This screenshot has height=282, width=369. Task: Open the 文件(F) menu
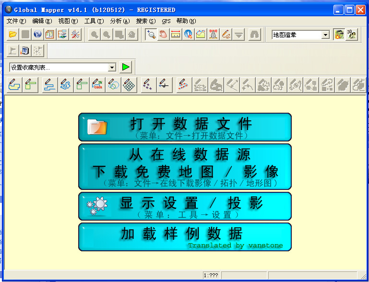[16, 21]
